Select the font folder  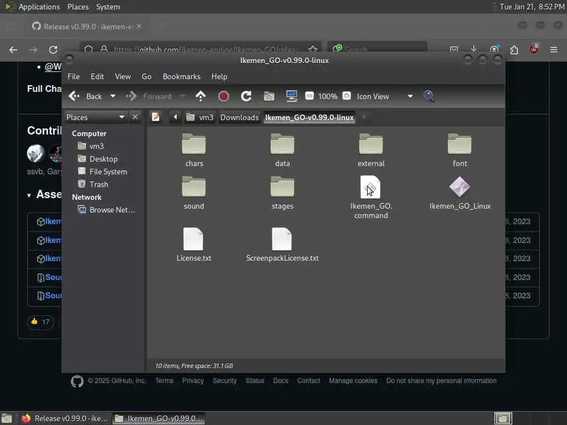pyautogui.click(x=460, y=151)
